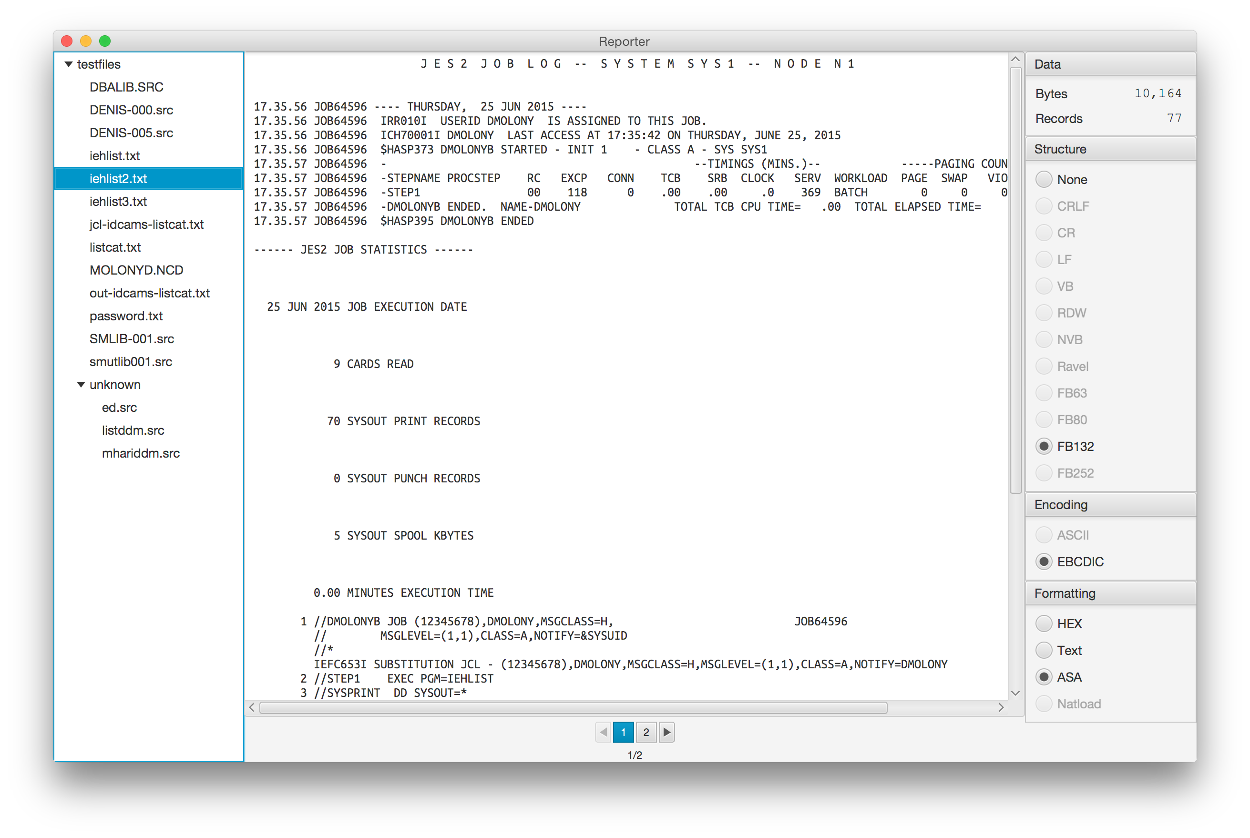Select CRLF structure option
This screenshot has height=838, width=1250.
pos(1044,207)
